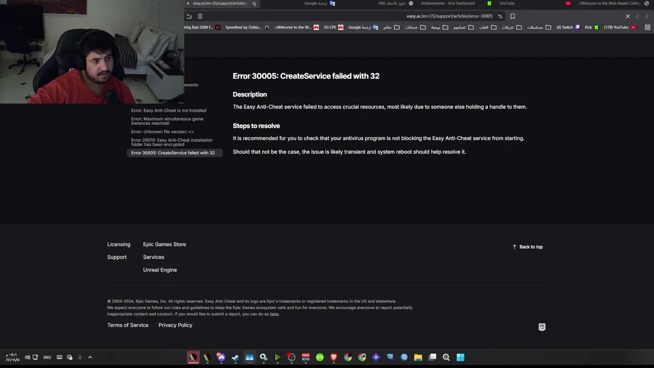
Task: Open the متاجر bookmarks folder
Action: pos(391,28)
